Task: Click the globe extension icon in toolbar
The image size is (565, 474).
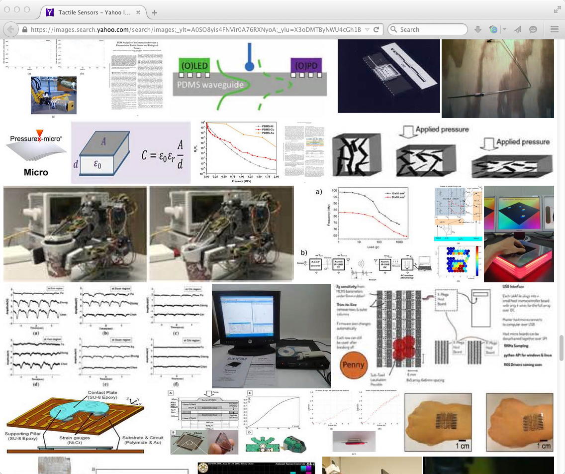Action: coord(493,29)
